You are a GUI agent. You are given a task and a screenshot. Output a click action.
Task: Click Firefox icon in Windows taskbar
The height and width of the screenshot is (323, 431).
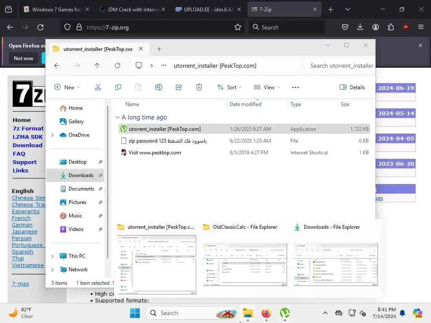(x=266, y=313)
